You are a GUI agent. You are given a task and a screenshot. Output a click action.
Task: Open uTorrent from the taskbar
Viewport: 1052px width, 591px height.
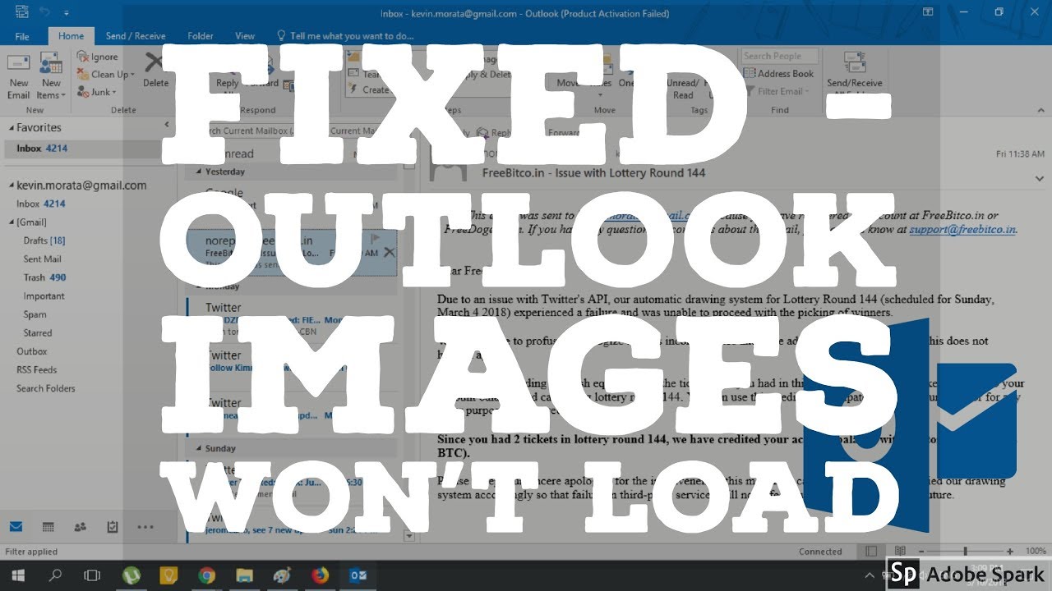pos(131,575)
